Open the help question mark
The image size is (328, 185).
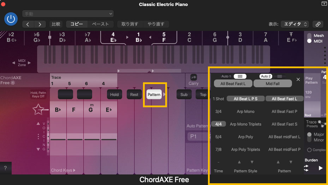[5, 168]
